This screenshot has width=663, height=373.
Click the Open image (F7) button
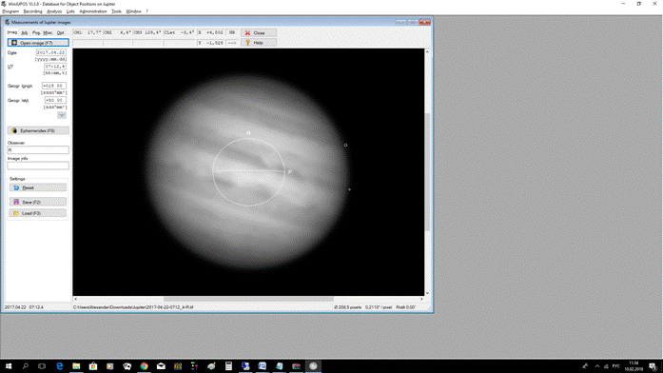coord(38,43)
